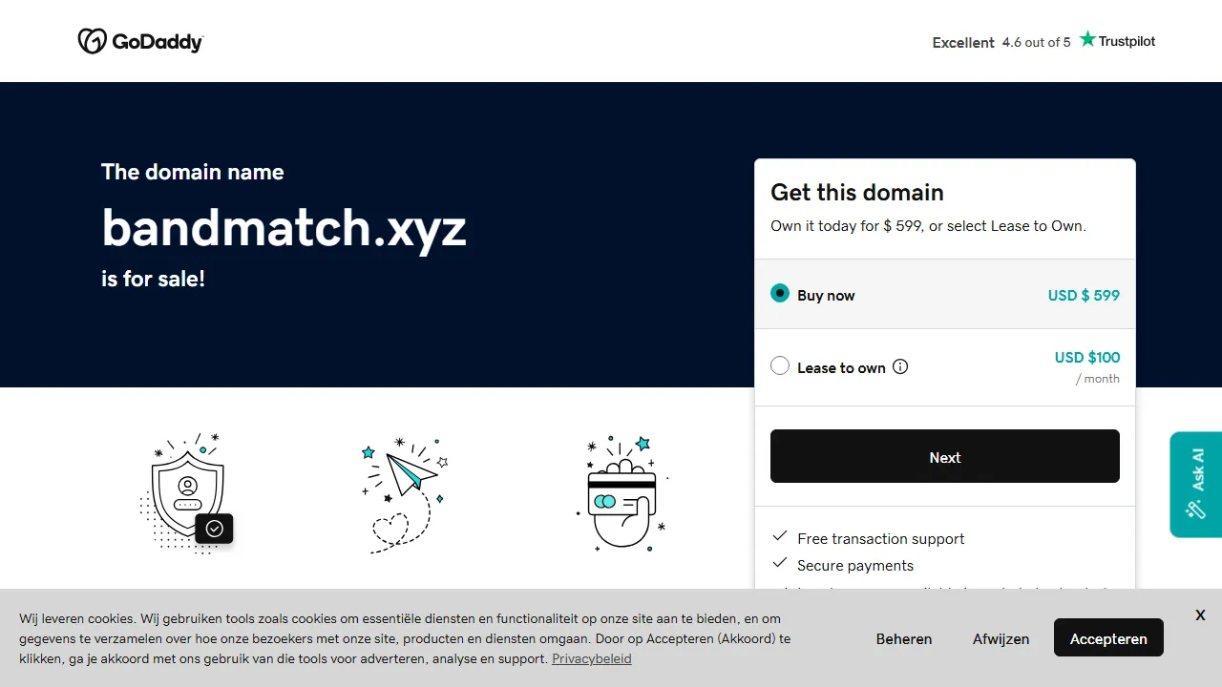
Task: Open cookie settings via Beheren
Action: pos(903,638)
